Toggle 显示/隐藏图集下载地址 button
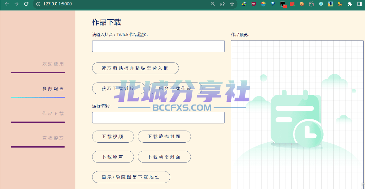The height and width of the screenshot is (189, 365). [131, 177]
